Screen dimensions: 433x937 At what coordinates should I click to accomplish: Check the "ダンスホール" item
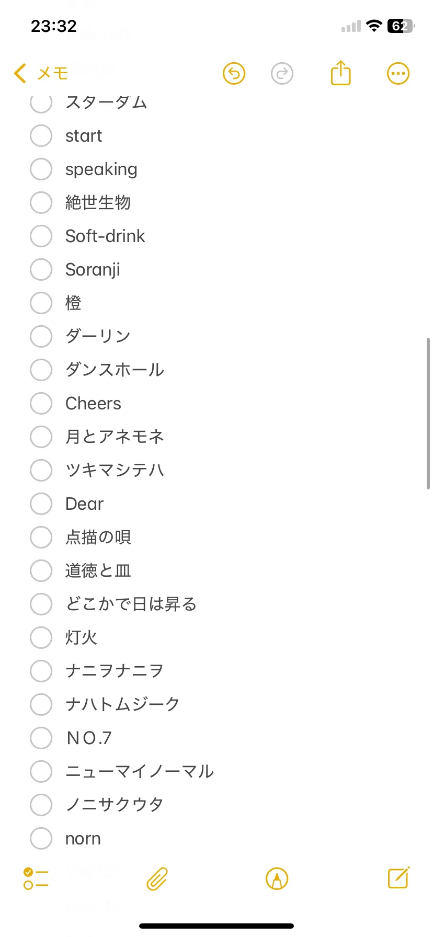pos(41,370)
